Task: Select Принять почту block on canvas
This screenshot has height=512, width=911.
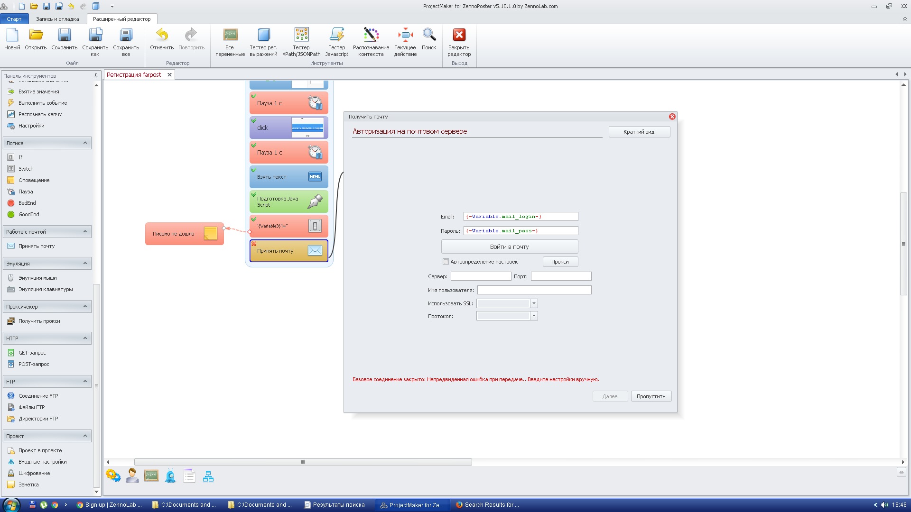Action: click(288, 251)
